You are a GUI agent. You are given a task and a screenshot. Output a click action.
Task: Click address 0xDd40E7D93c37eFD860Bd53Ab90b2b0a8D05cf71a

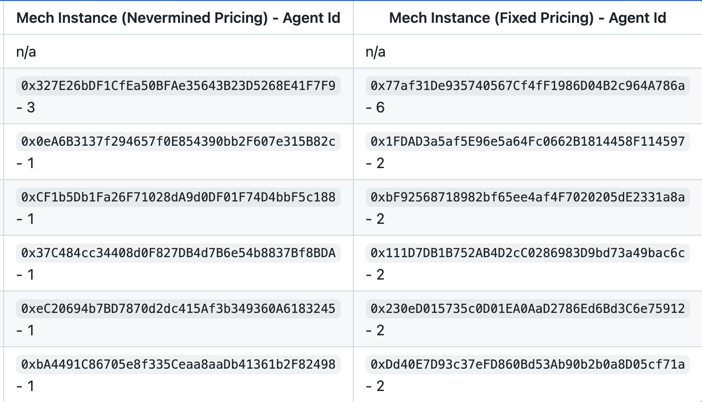[x=528, y=365]
